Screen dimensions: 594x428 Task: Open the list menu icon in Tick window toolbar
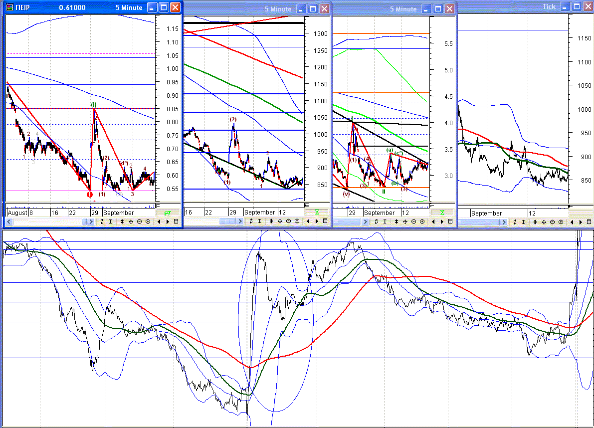point(589,221)
